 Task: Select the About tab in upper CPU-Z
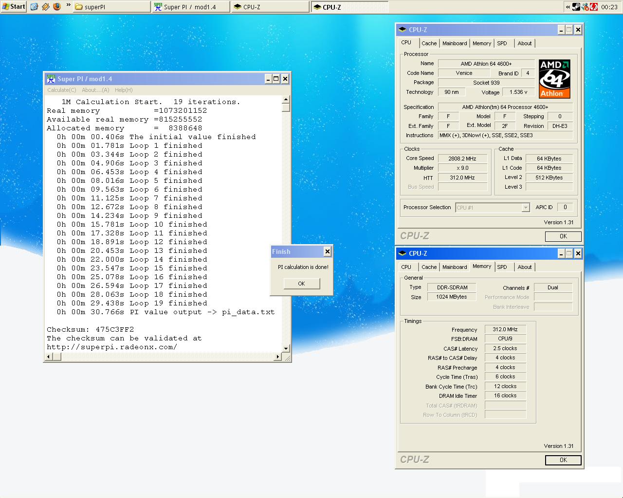(x=525, y=43)
